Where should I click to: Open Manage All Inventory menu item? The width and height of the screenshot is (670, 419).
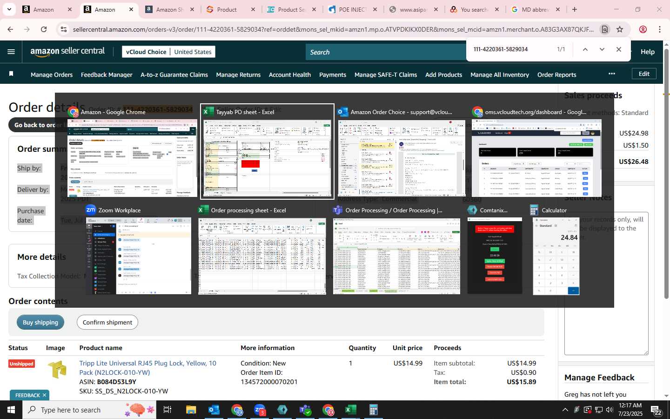(500, 74)
